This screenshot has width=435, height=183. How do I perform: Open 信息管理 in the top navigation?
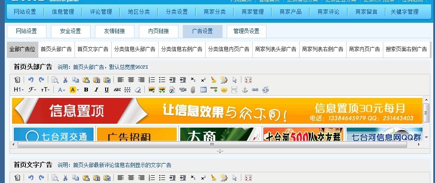point(63,12)
